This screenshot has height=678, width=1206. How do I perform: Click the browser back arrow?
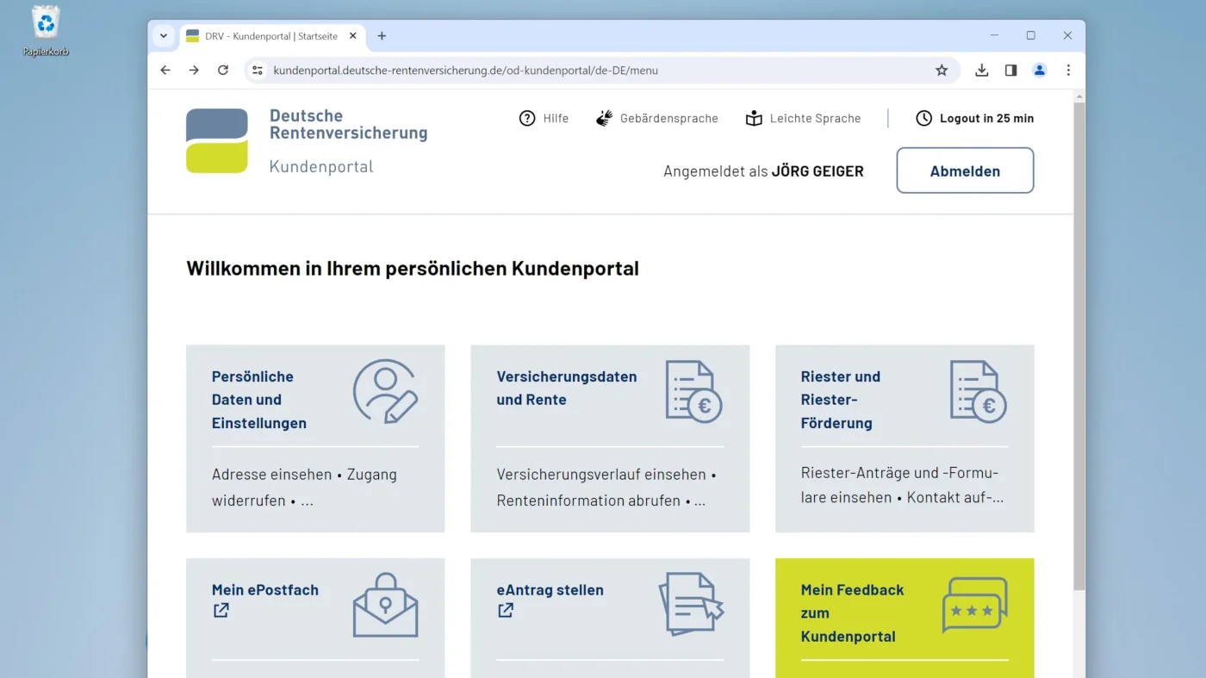click(x=165, y=71)
